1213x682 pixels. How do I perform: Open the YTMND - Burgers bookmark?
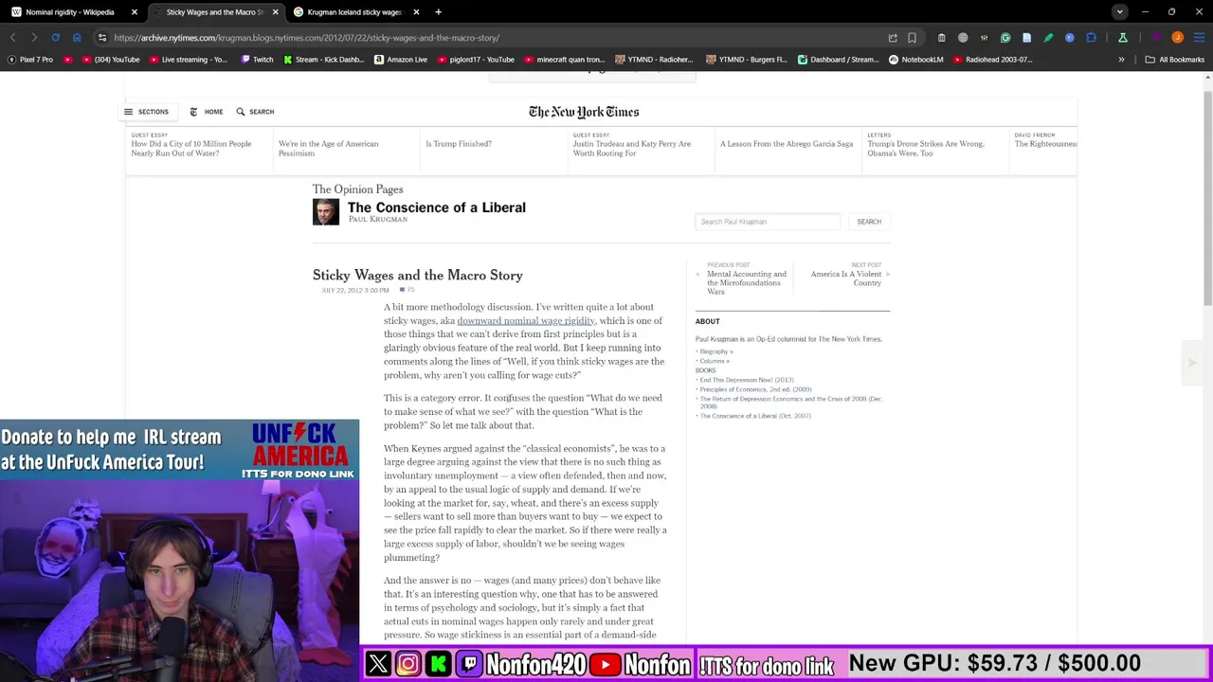pyautogui.click(x=746, y=60)
